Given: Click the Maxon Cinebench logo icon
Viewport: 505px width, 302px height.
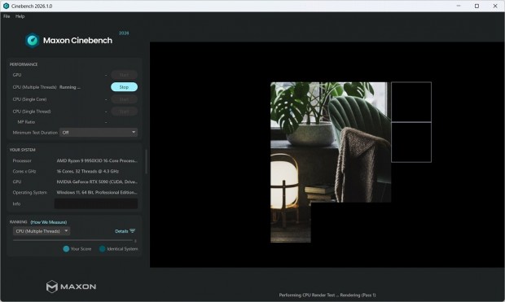Looking at the screenshot, I should point(33,40).
